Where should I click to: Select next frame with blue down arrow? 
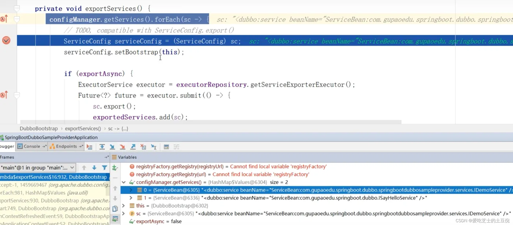pyautogui.click(x=94, y=168)
